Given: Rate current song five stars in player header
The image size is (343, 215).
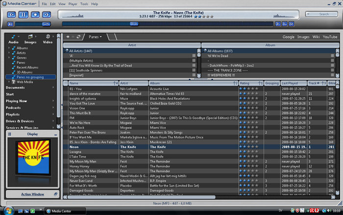Looking at the screenshot, I should pyautogui.click(x=212, y=17).
